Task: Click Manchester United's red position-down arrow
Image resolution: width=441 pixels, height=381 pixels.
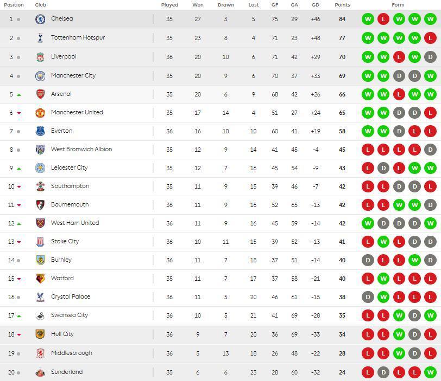Action: click(x=19, y=113)
